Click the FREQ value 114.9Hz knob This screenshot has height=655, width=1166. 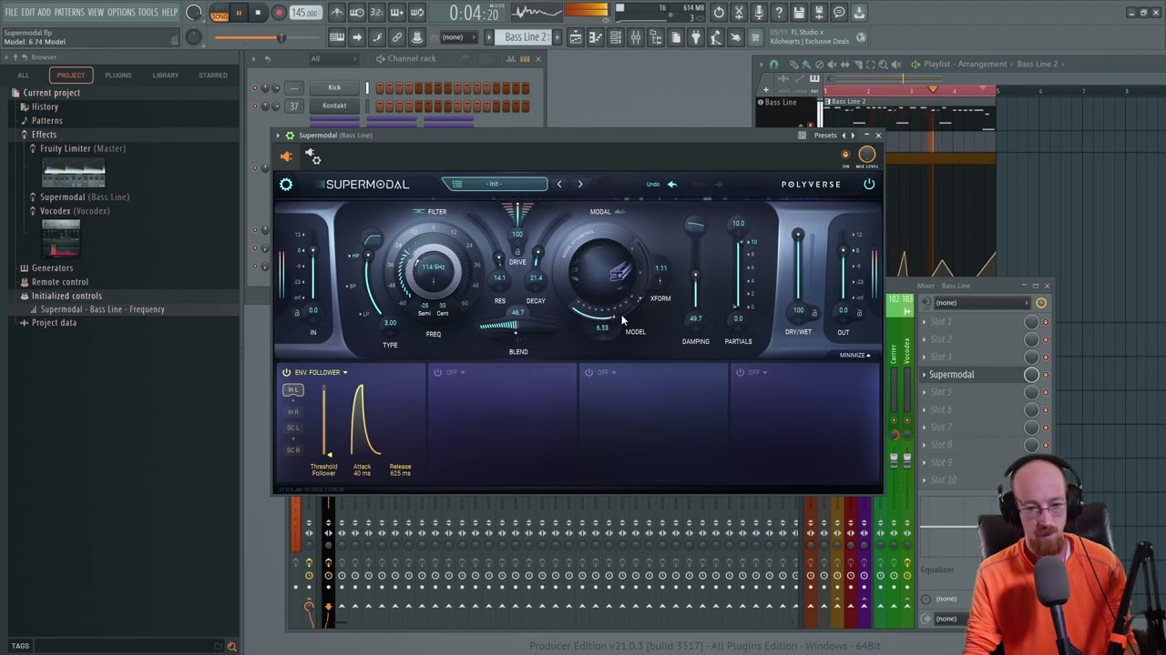(434, 267)
